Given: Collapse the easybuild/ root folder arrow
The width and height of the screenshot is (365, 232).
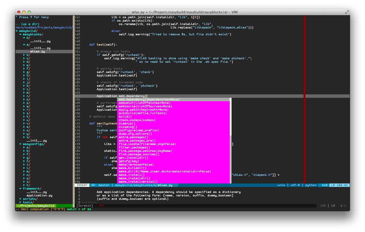Looking at the screenshot, I should coord(17,31).
